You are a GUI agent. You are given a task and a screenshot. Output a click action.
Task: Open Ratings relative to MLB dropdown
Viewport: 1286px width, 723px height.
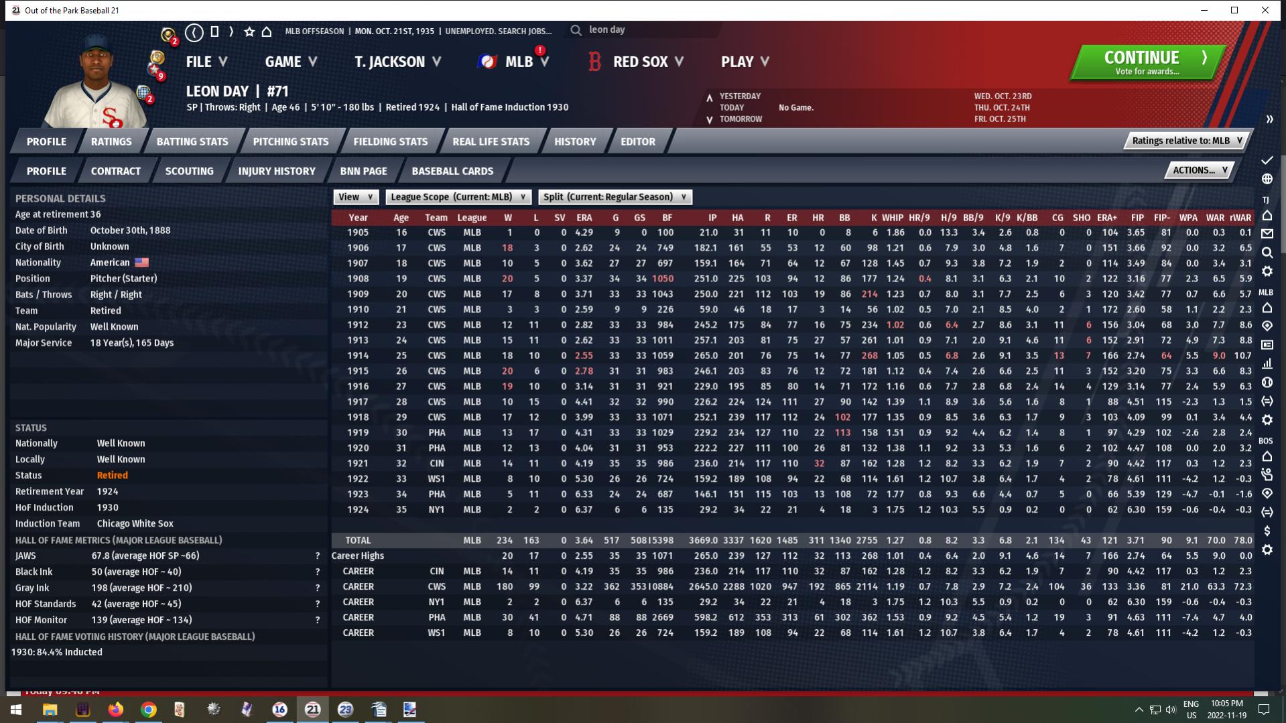pos(1186,141)
